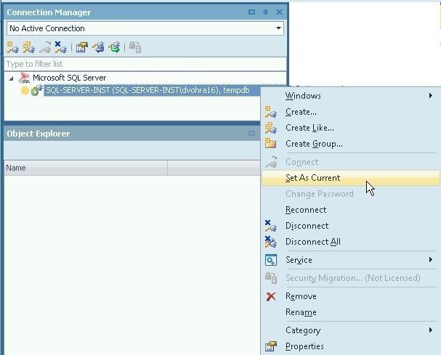
Task: Click the Create Group folder icon in menu
Action: click(271, 144)
